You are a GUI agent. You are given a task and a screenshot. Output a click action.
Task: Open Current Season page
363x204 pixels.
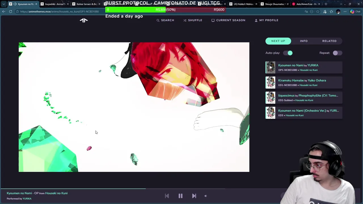point(228,20)
